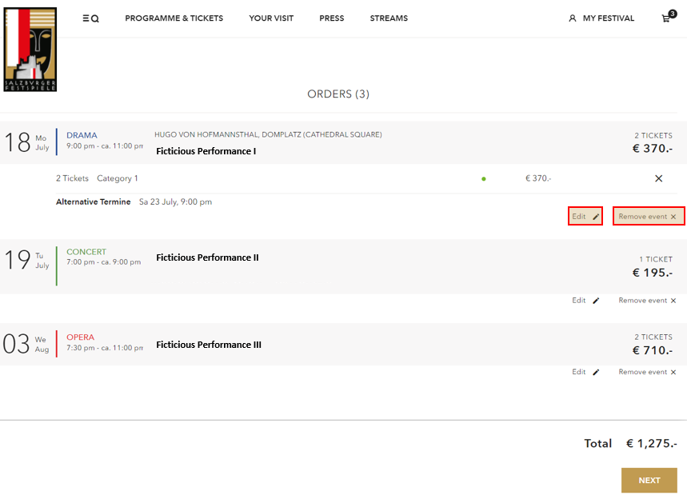Image resolution: width=687 pixels, height=499 pixels.
Task: Open the shopping cart icon
Action: coord(668,17)
